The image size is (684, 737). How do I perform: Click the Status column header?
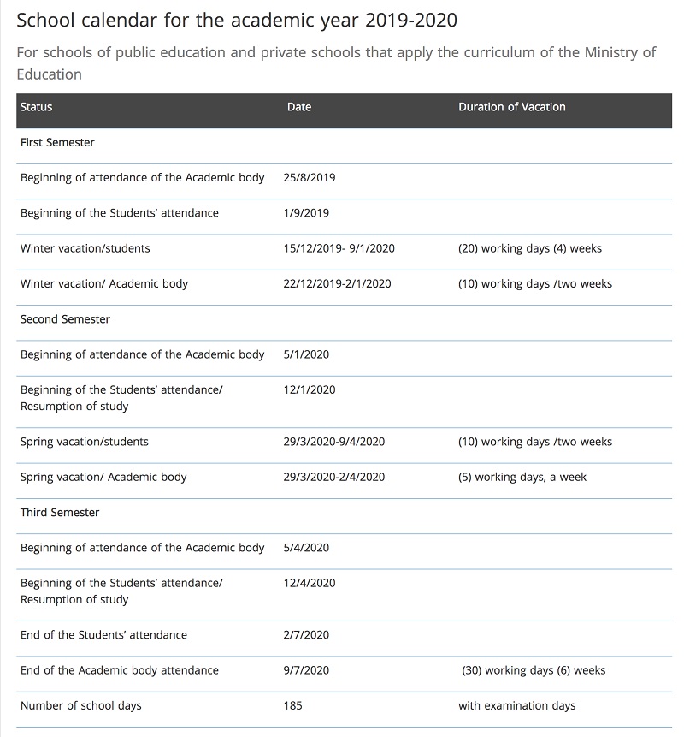[36, 107]
